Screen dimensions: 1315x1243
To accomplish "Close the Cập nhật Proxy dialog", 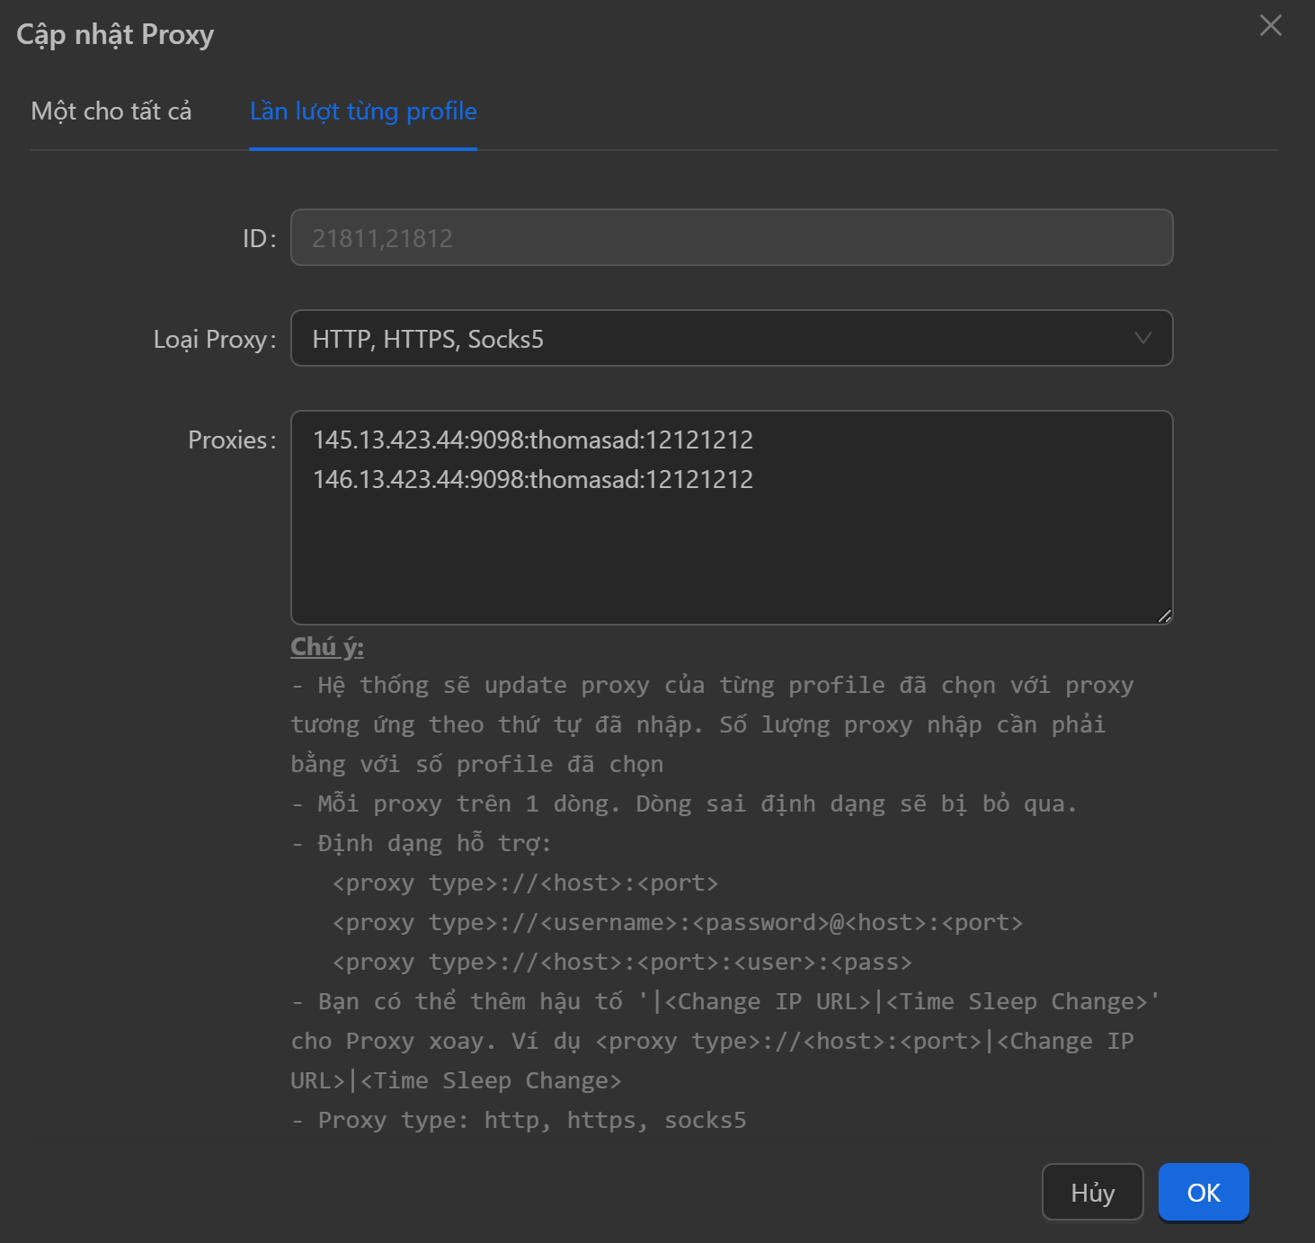I will 1270,25.
